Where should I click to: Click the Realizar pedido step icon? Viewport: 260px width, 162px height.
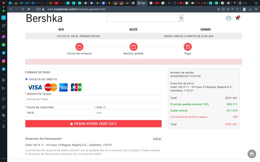tap(134, 47)
